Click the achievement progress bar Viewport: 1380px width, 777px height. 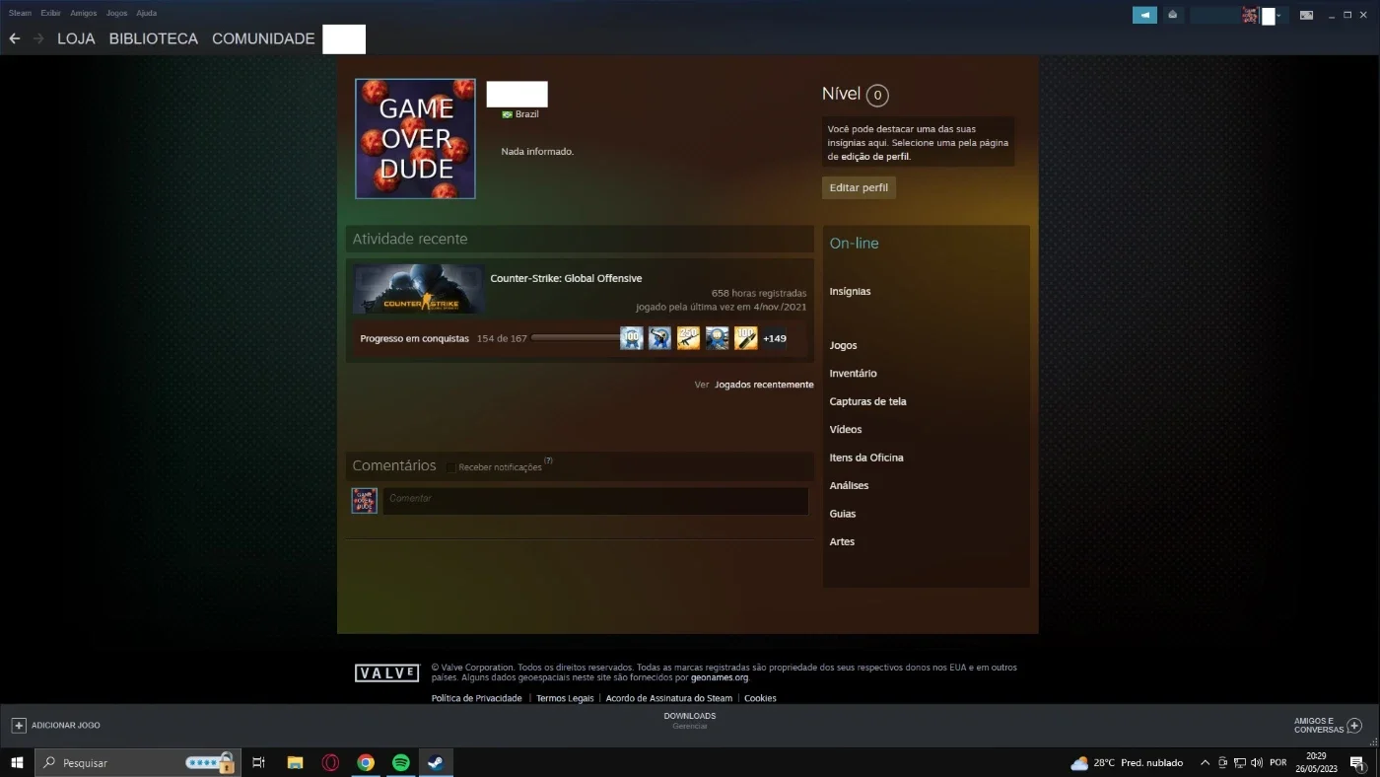pos(575,338)
